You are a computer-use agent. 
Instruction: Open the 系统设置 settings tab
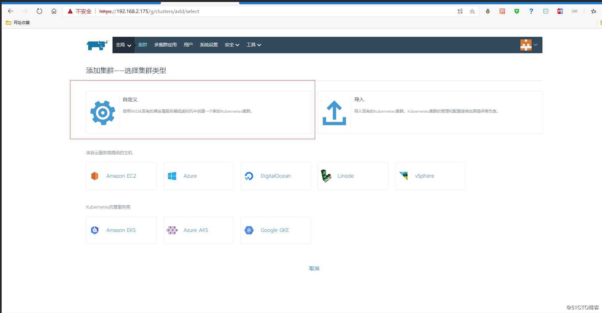coord(209,45)
